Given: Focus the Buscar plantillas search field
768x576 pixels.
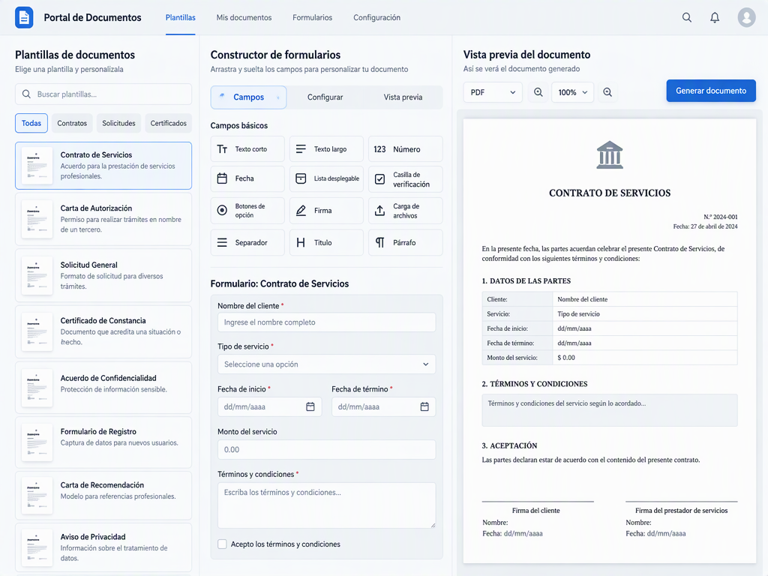Looking at the screenshot, I should tap(103, 94).
